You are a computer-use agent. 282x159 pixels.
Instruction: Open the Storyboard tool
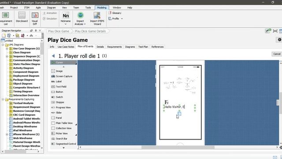click(x=22, y=18)
